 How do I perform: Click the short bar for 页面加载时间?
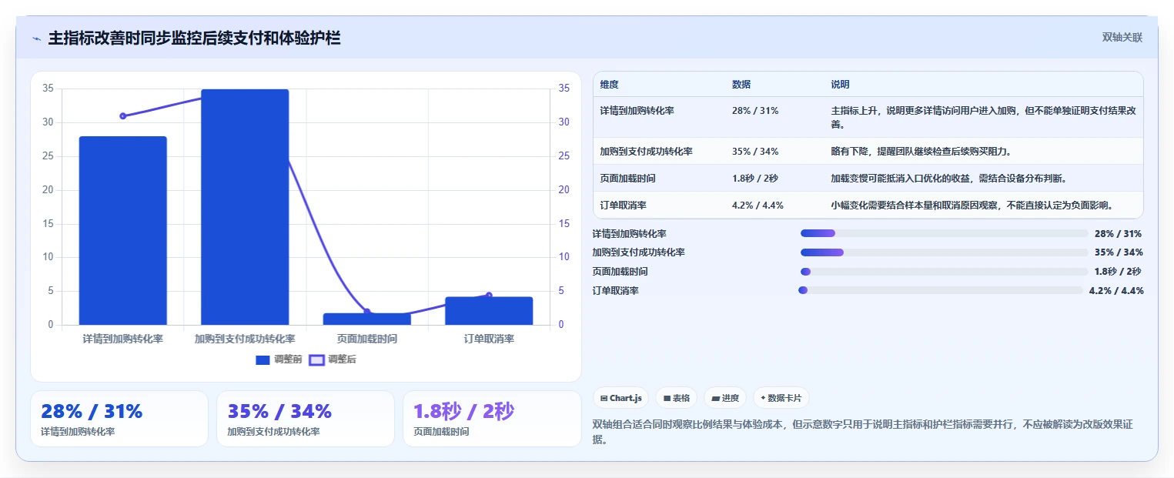[x=366, y=319]
